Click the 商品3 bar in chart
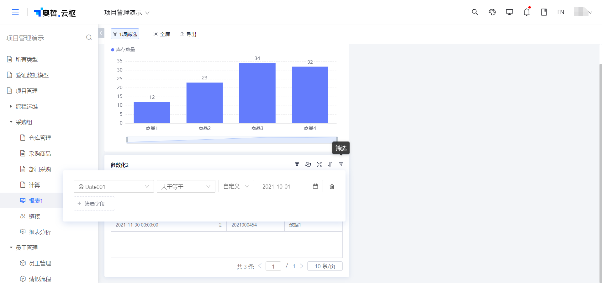The image size is (602, 283). 257,93
